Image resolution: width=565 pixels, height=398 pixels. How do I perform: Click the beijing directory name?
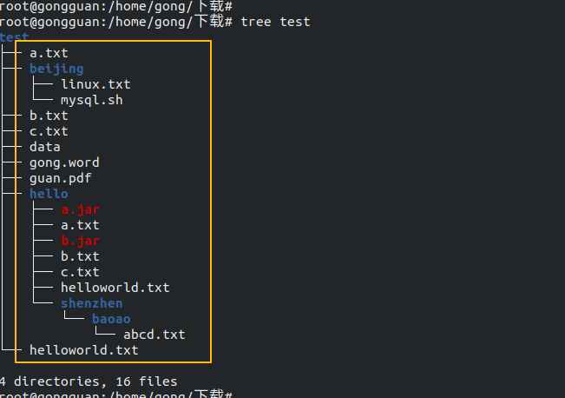pyautogui.click(x=56, y=69)
